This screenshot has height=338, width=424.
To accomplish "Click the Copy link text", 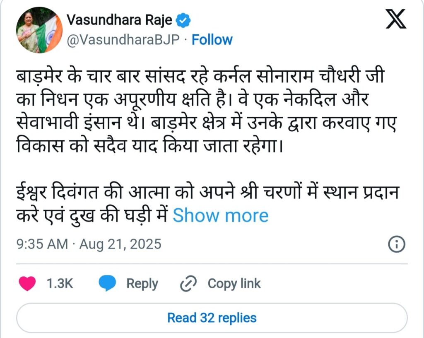I will (234, 284).
